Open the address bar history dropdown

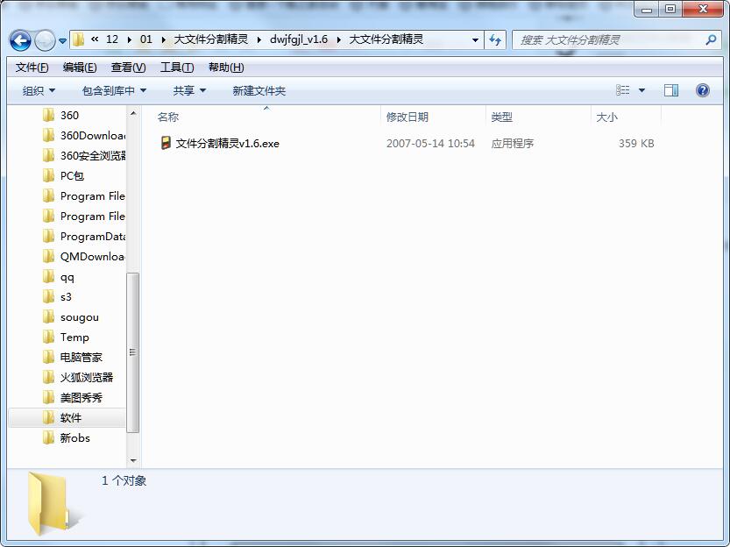[x=475, y=40]
